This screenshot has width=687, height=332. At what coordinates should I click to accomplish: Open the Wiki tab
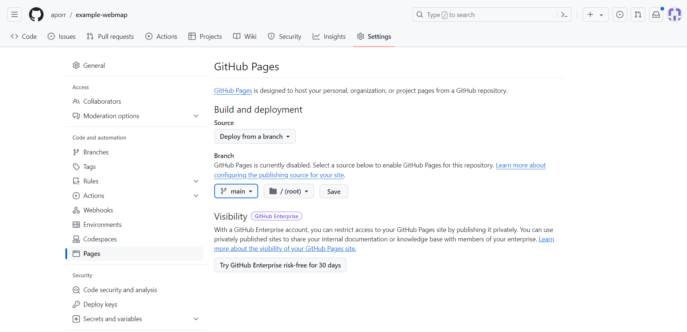(245, 36)
